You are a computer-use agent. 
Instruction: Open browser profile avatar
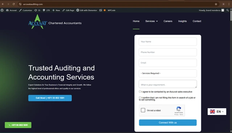click(x=223, y=4)
